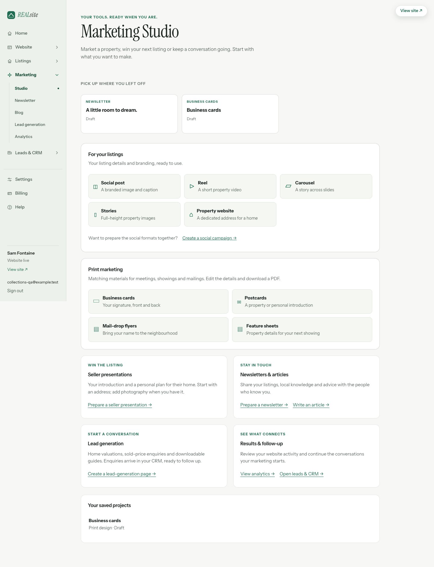Screen dimensions: 434x567
Task: Click the Postcards envelope icon
Action: 239,302
